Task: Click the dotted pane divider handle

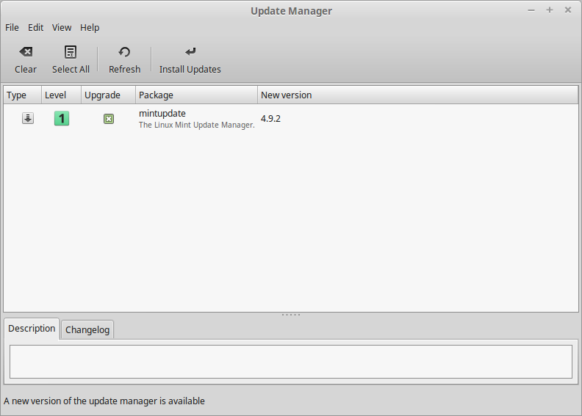Action: pos(291,315)
